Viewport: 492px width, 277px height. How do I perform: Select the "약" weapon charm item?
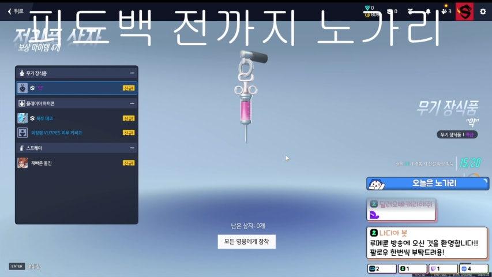click(76, 88)
